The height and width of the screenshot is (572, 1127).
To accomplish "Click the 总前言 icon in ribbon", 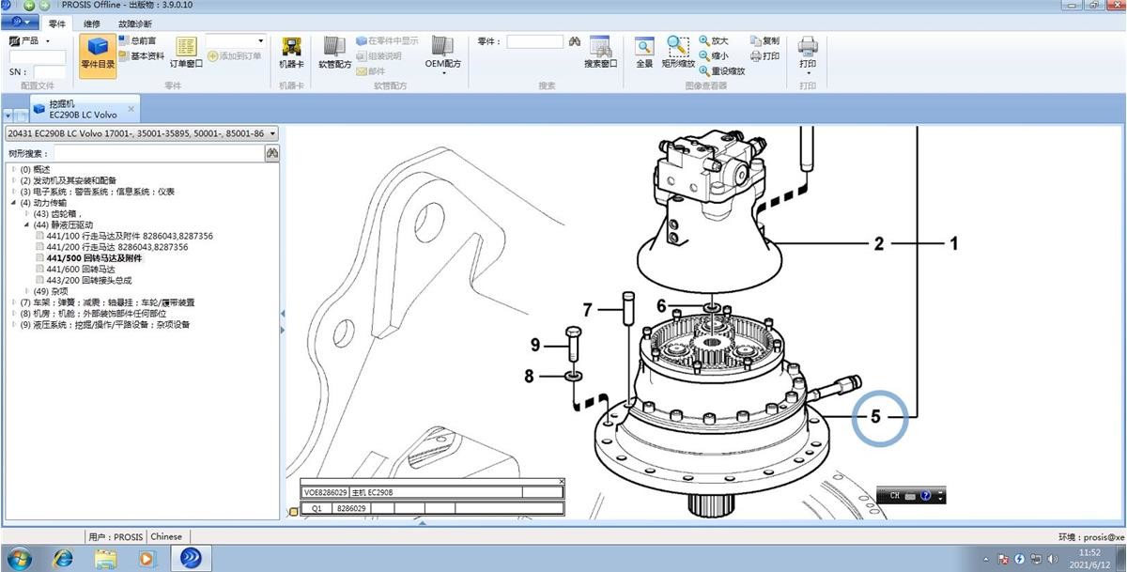I will [125, 41].
